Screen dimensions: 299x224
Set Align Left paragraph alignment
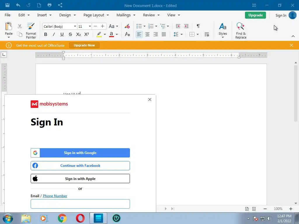click(139, 34)
